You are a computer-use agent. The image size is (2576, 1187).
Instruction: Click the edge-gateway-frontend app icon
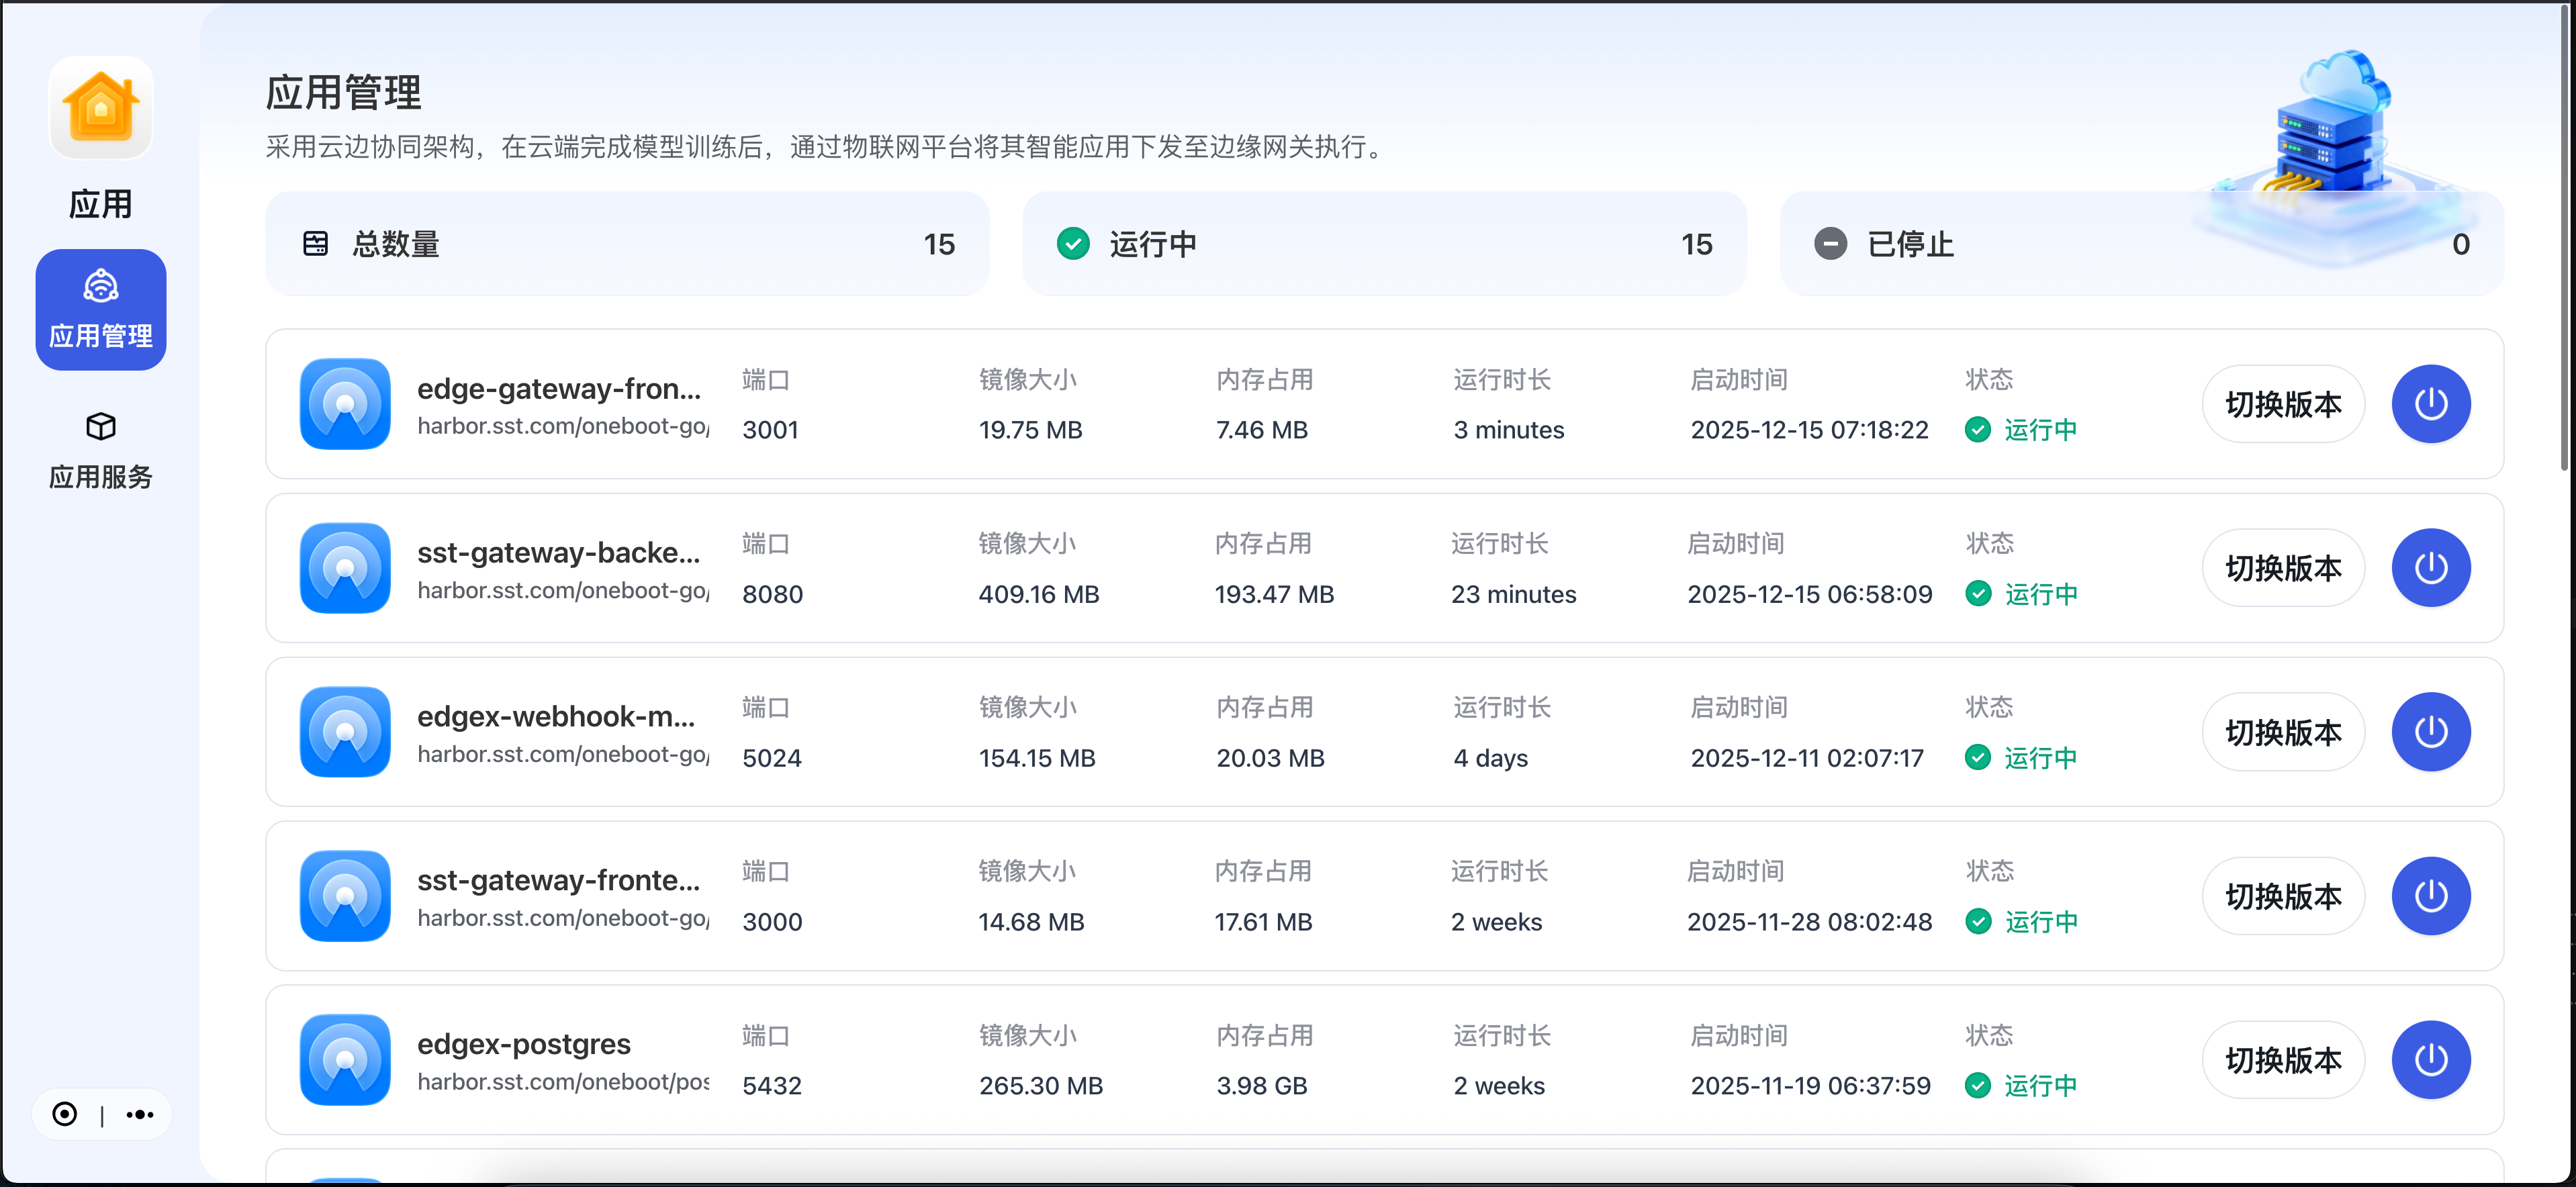click(344, 404)
